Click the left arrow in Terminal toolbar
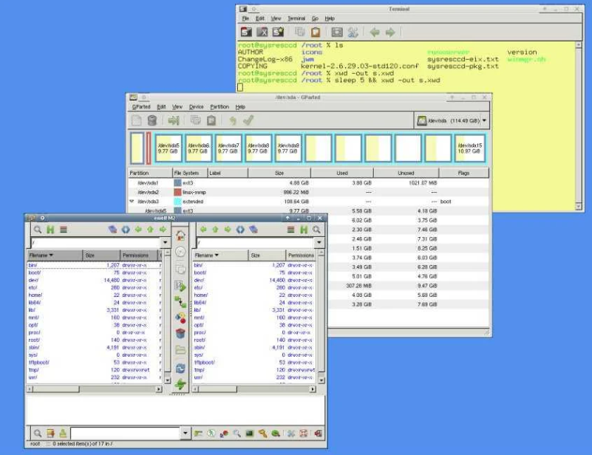592x455 pixels. click(x=374, y=32)
